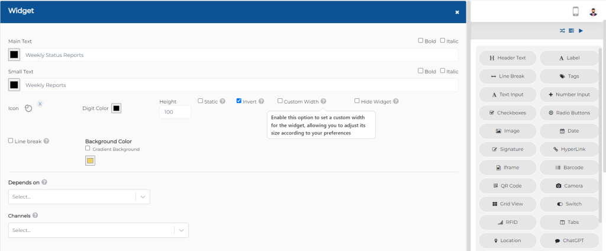The width and height of the screenshot is (606, 251).
Task: Add a Grid View element
Action: point(507,204)
